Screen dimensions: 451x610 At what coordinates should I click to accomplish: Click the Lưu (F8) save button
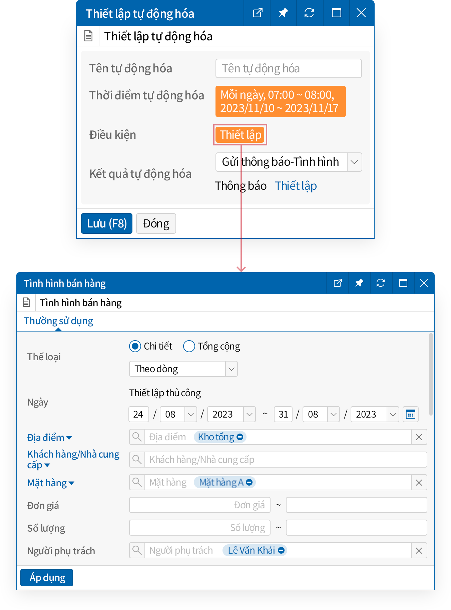[x=107, y=223]
